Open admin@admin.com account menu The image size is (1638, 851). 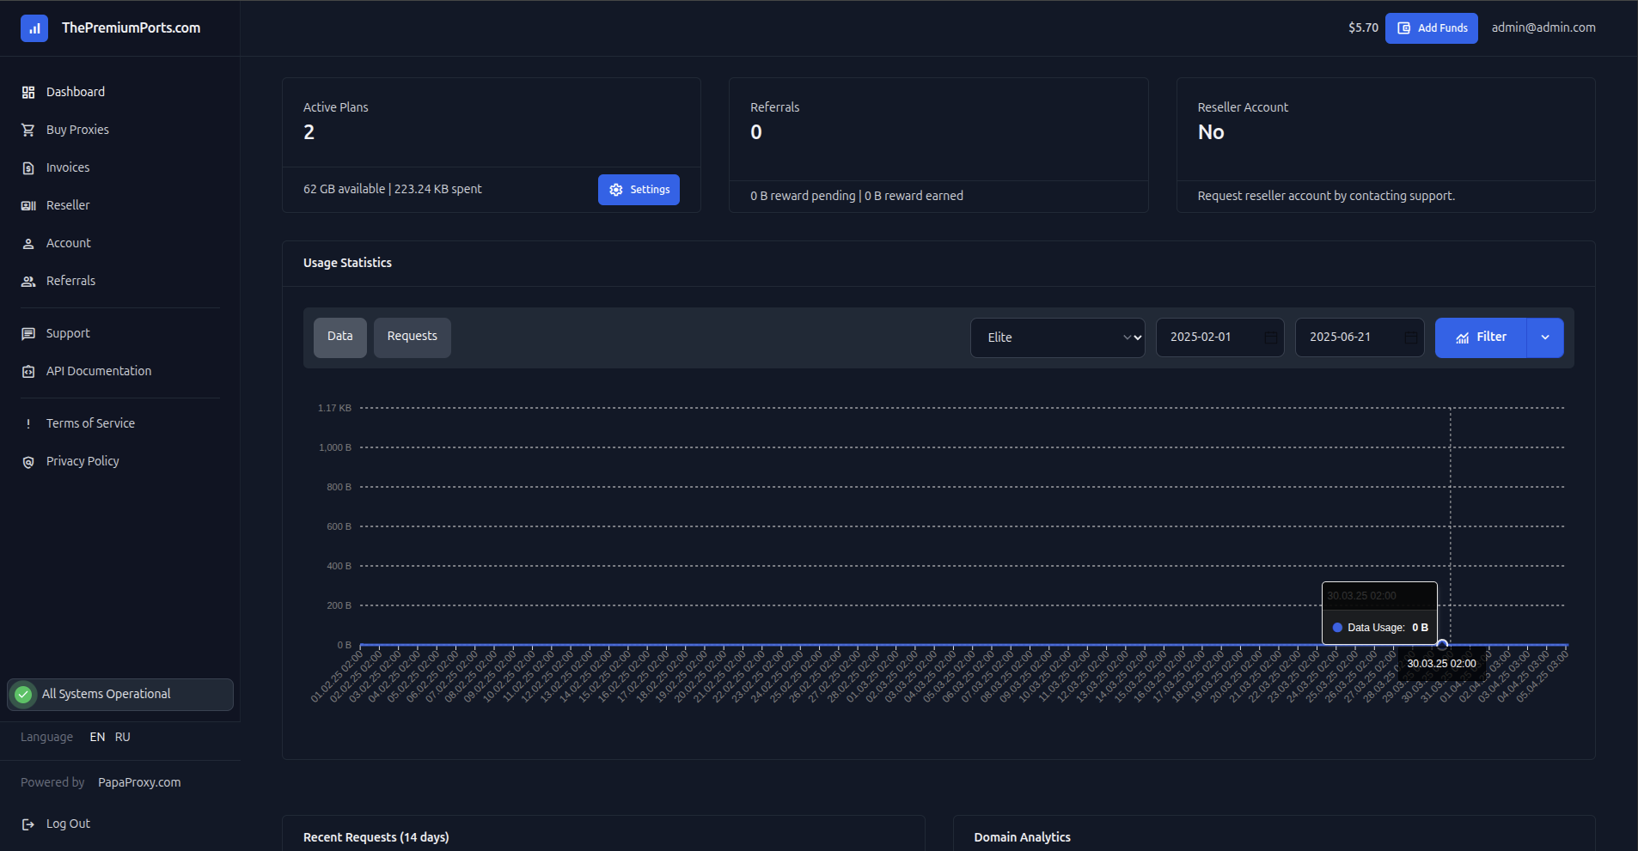tap(1543, 27)
